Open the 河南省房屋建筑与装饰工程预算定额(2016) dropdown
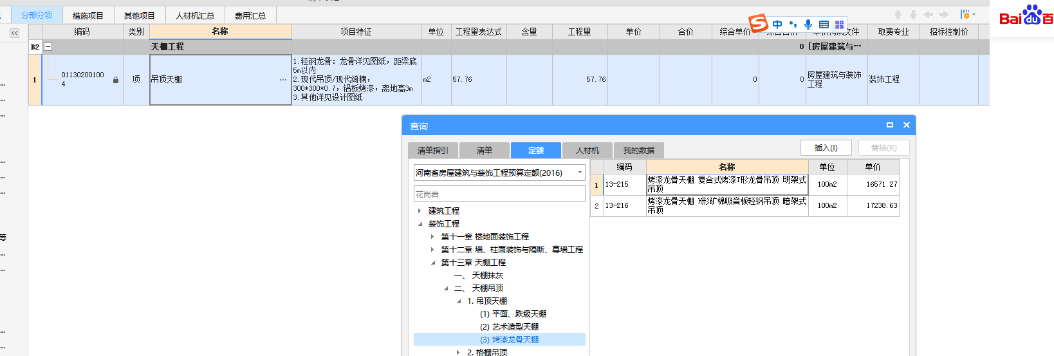The height and width of the screenshot is (356, 1054). pyautogui.click(x=499, y=173)
